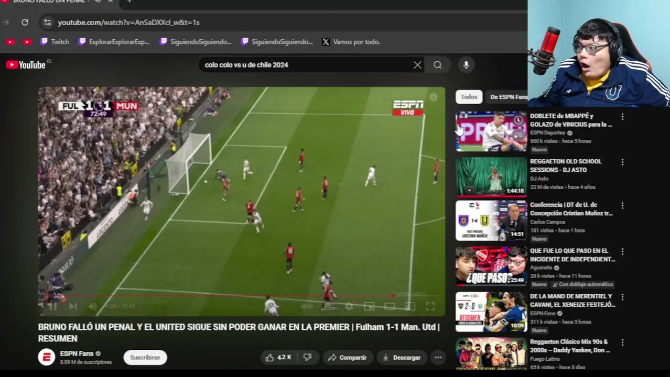
Task: Share the video with Compartir
Action: point(347,358)
